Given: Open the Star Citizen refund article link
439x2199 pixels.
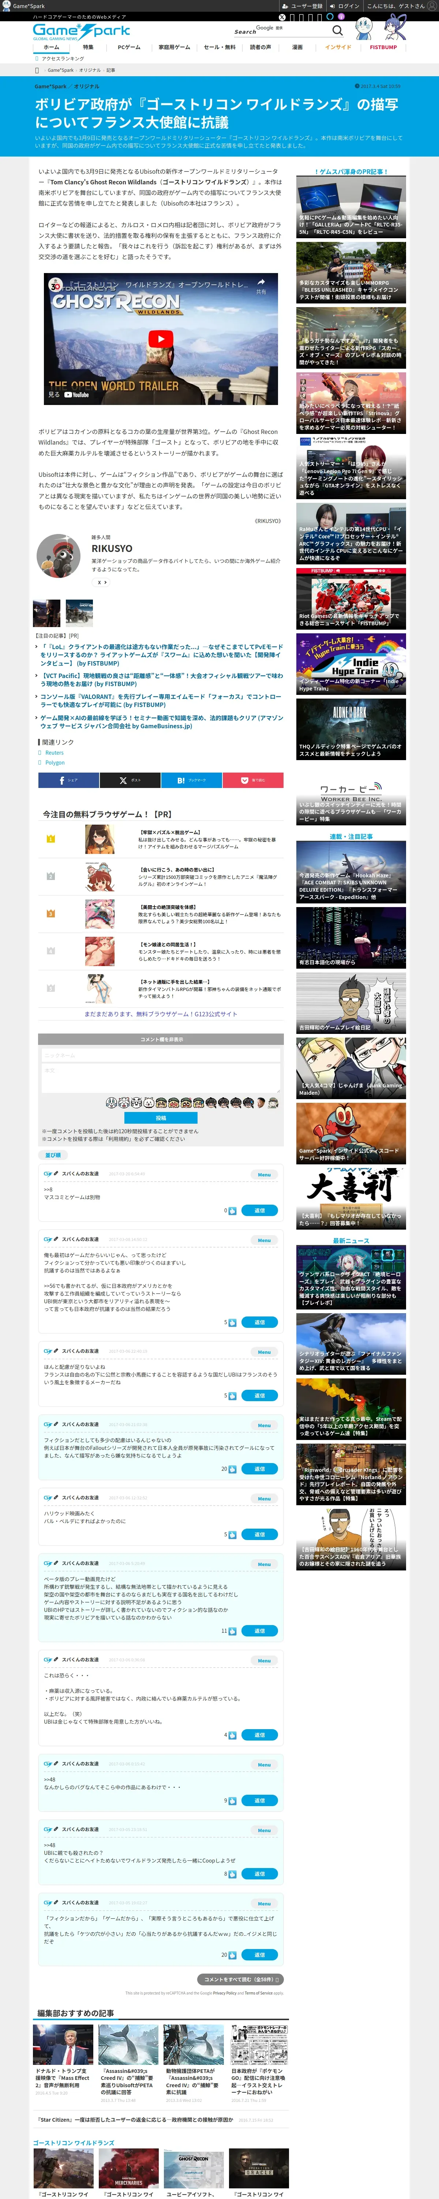Looking at the screenshot, I should 135,2119.
